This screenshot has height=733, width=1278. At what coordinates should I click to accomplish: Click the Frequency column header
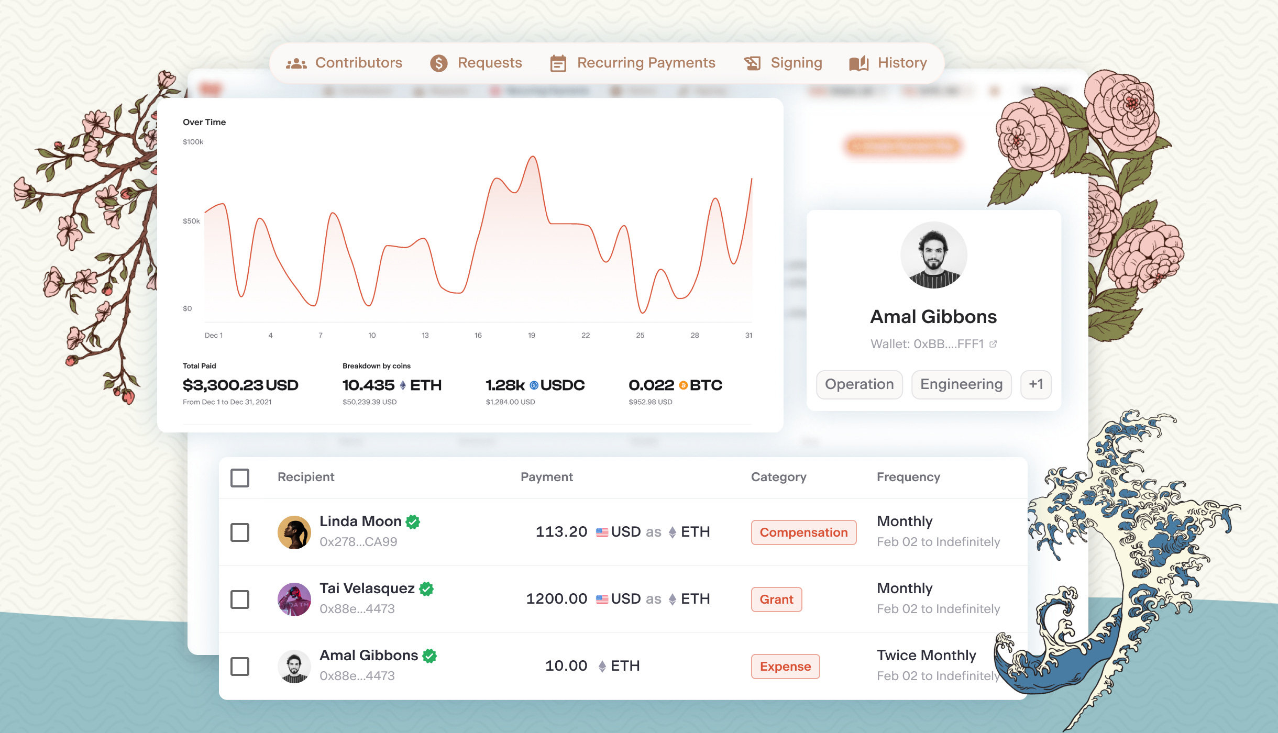[908, 477]
